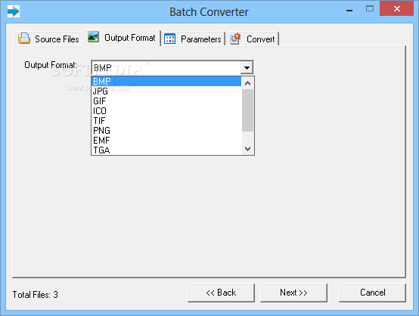Click the Source Files tab papers icon
This screenshot has height=316, width=419.
pos(24,39)
